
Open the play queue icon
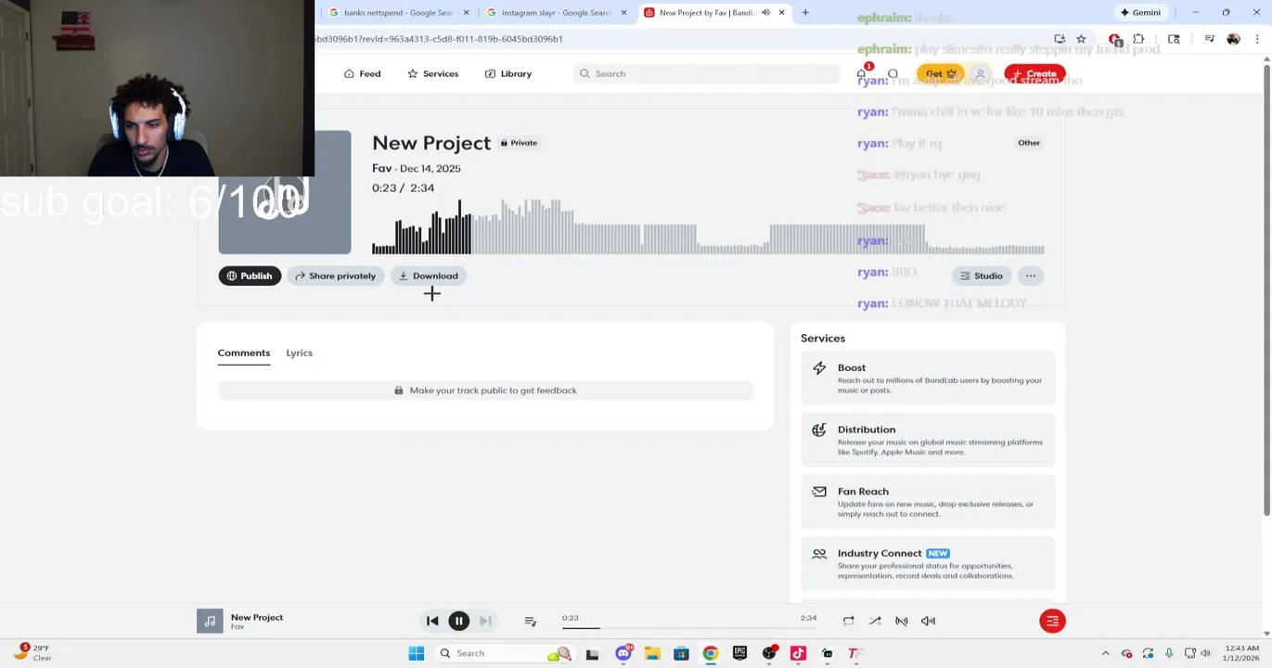click(x=530, y=621)
